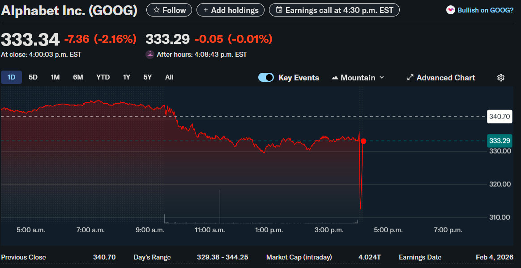The image size is (521, 268).
Task: Click the star icon on Follow
Action: click(x=157, y=10)
